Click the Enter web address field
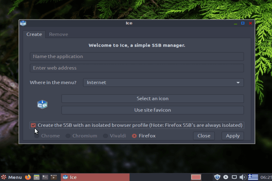The width and height of the screenshot is (272, 181). (137, 68)
